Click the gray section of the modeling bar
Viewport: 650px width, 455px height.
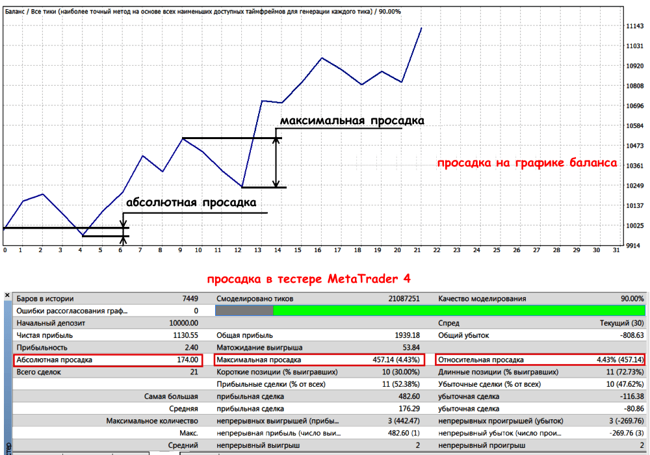point(244,311)
